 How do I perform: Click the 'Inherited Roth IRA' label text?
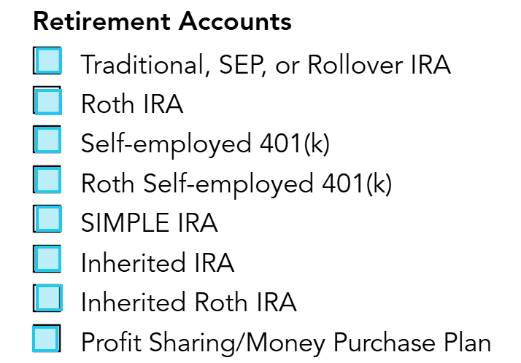(x=188, y=302)
